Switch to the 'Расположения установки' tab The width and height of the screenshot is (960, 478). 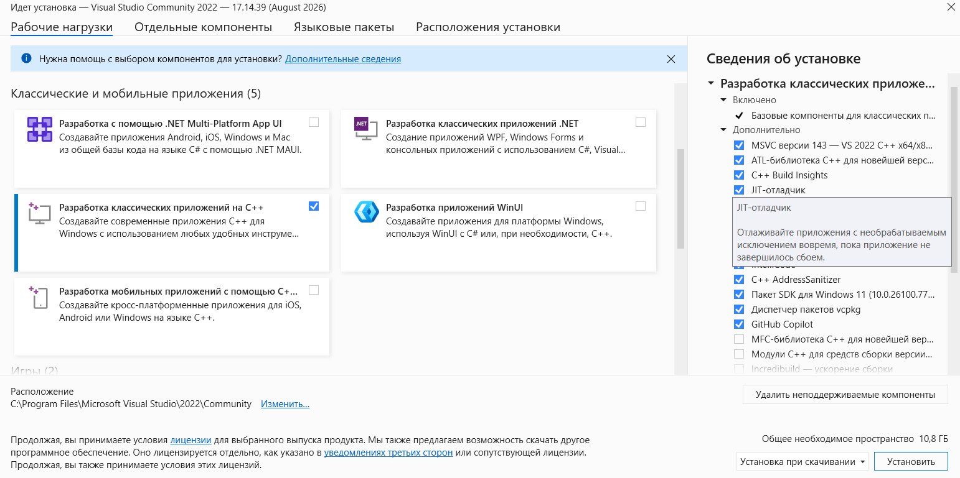(488, 27)
